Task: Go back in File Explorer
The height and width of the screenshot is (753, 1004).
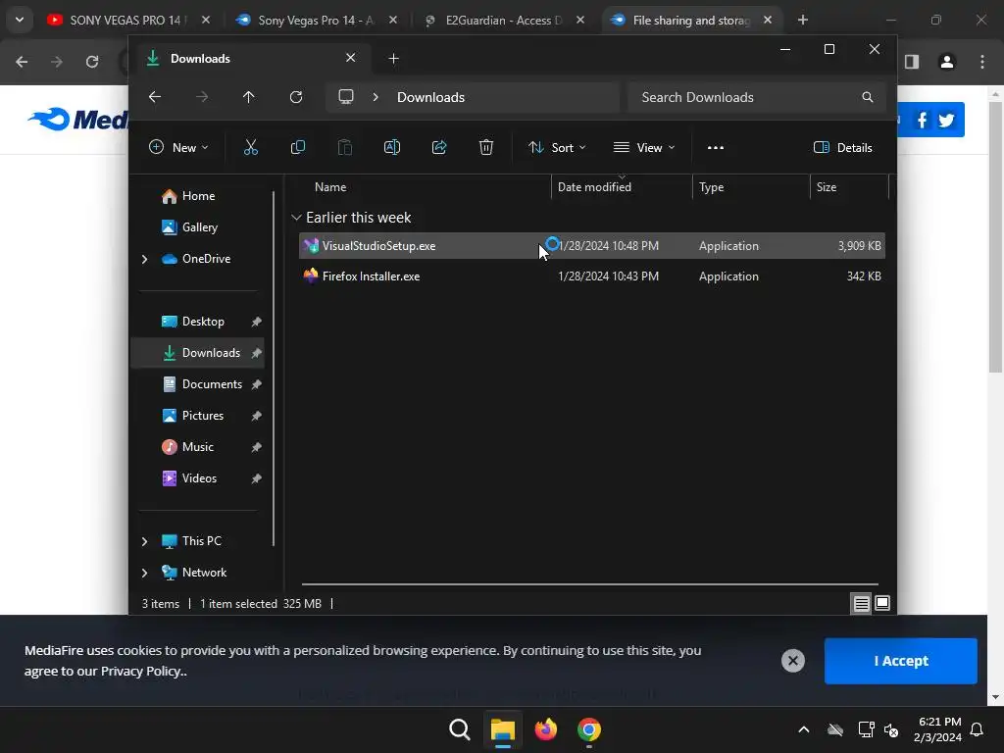Action: pyautogui.click(x=154, y=97)
